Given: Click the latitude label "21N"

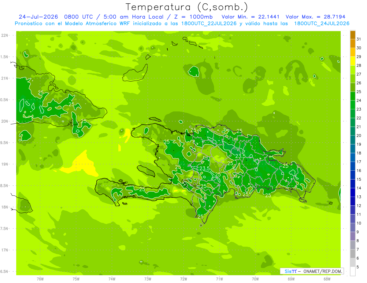Looking at the screenshot, I should point(5,78).
